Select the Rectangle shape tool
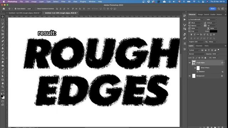Viewport: 228px width, 128px height. [2, 80]
